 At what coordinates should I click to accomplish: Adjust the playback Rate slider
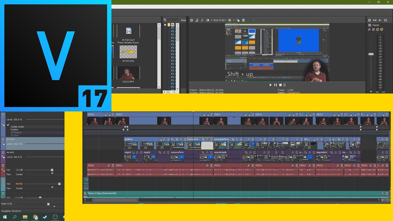coord(48,204)
